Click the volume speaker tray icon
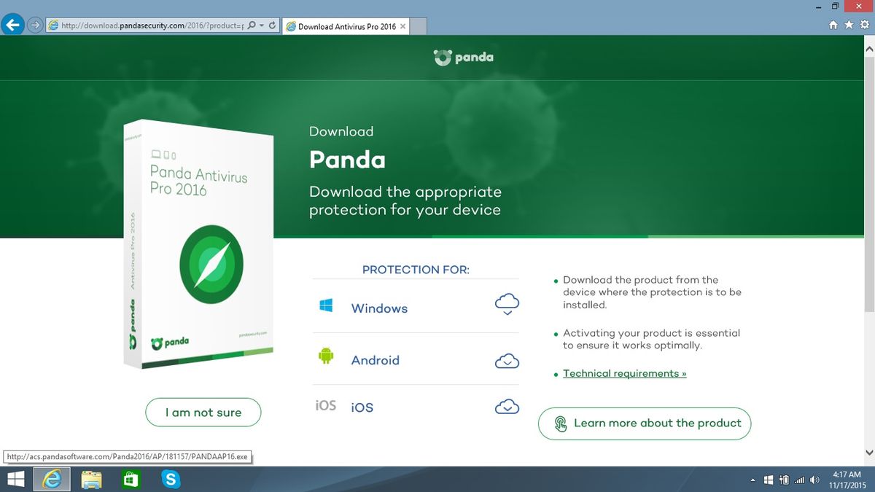Screen dimensions: 875x492 pyautogui.click(x=814, y=480)
